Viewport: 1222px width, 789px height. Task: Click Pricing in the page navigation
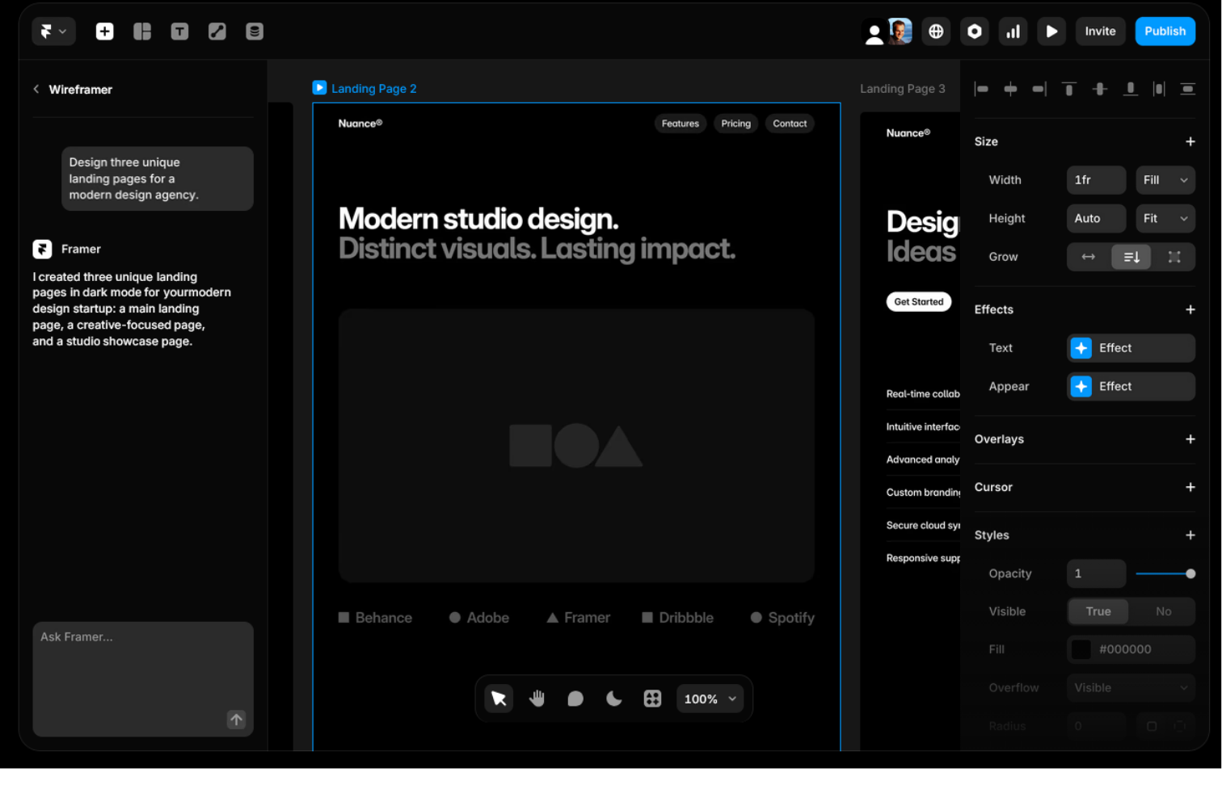click(735, 124)
